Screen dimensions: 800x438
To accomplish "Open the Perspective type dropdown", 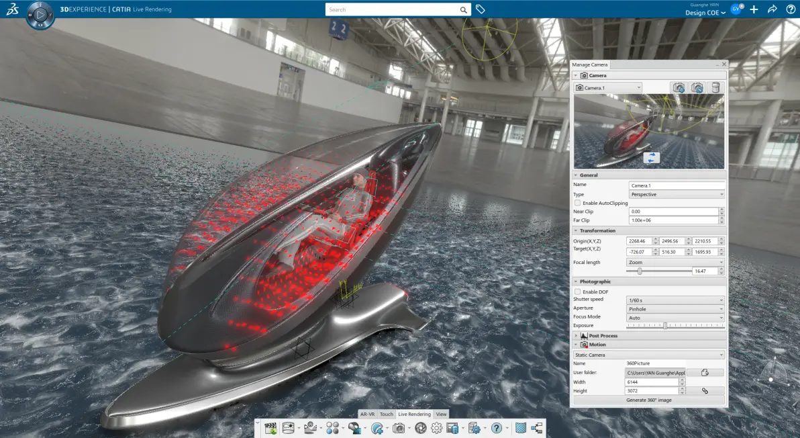I will [677, 195].
